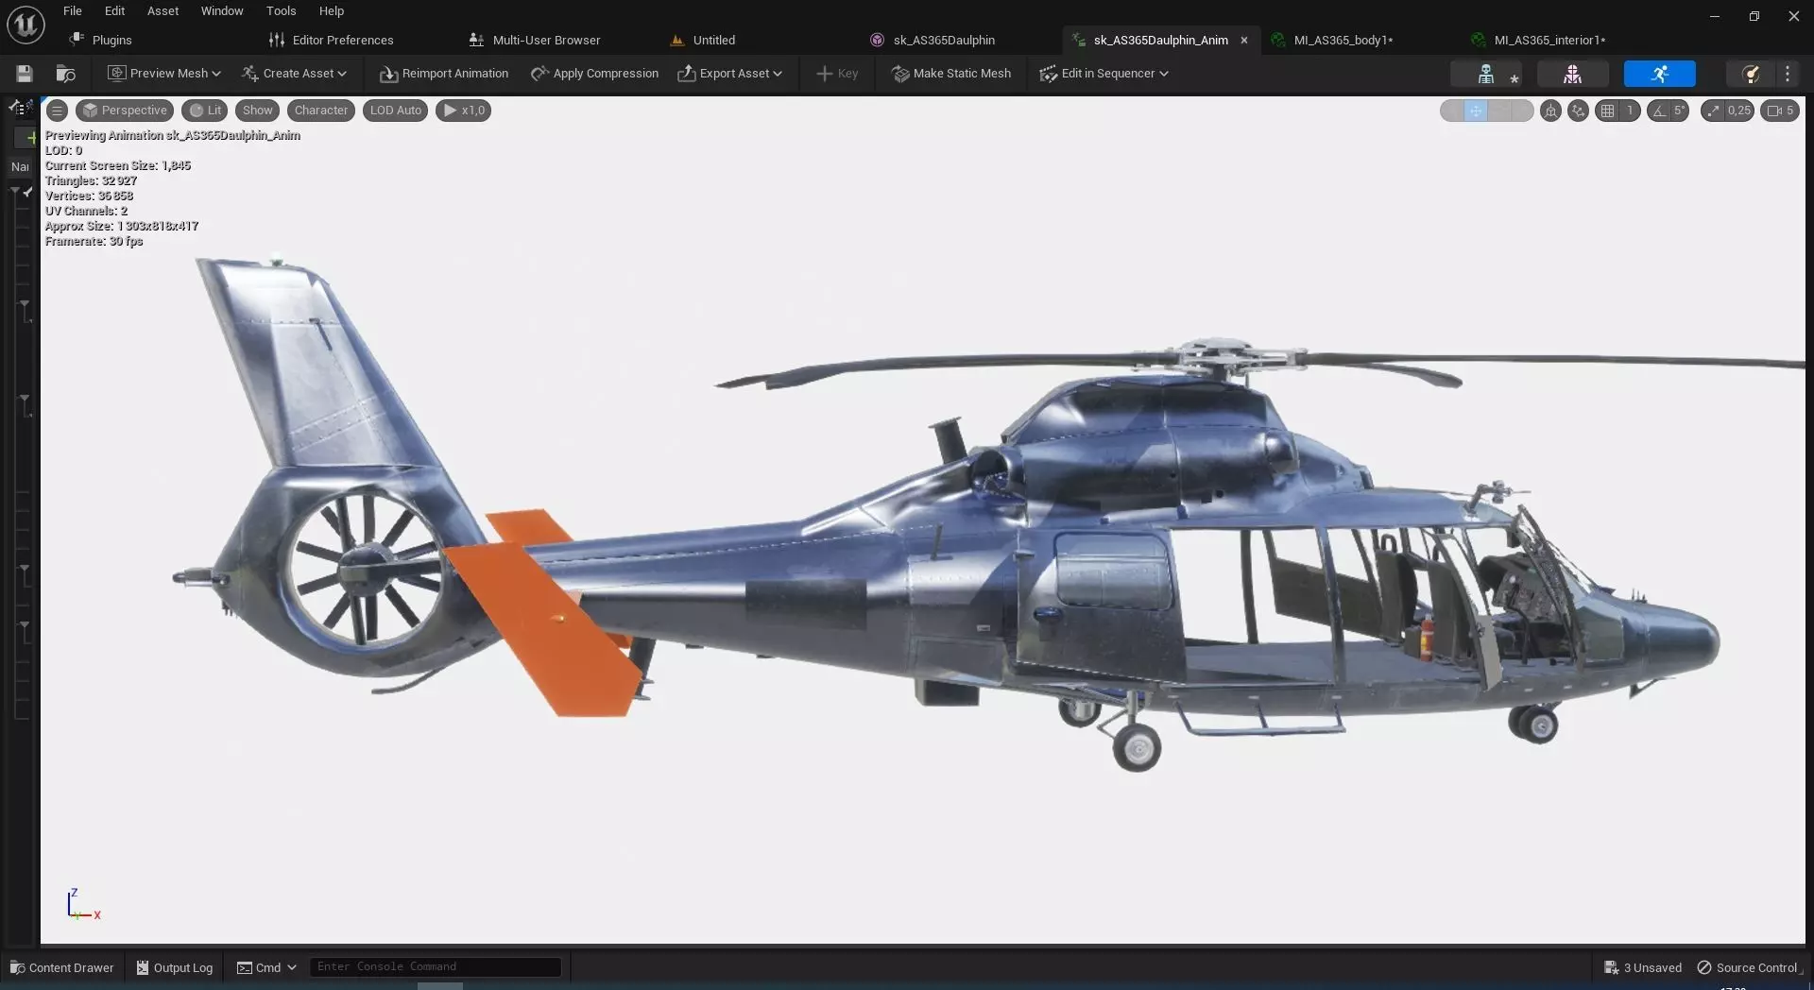Image resolution: width=1814 pixels, height=990 pixels.
Task: Change the Lit view mode
Action: click(205, 111)
